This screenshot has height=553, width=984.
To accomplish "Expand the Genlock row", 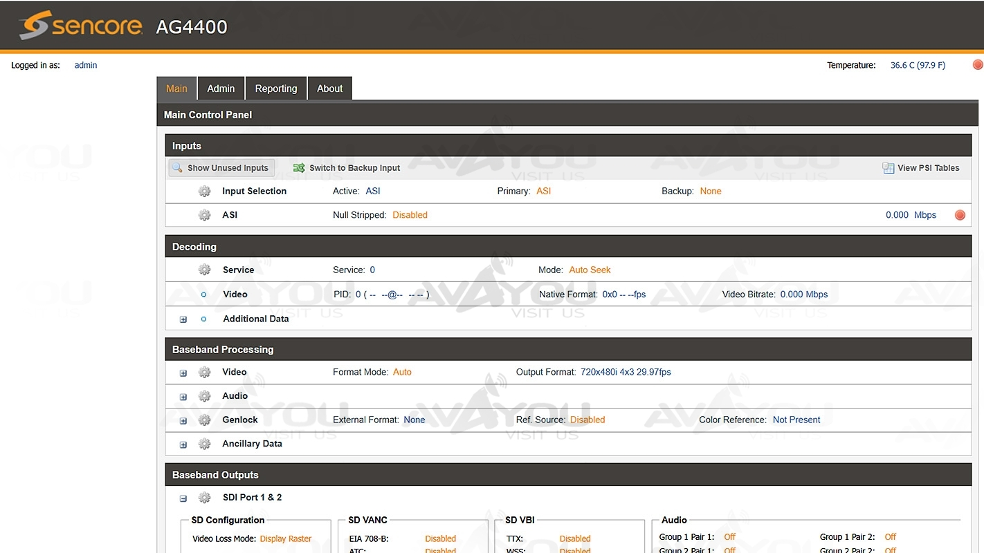I will pyautogui.click(x=183, y=421).
